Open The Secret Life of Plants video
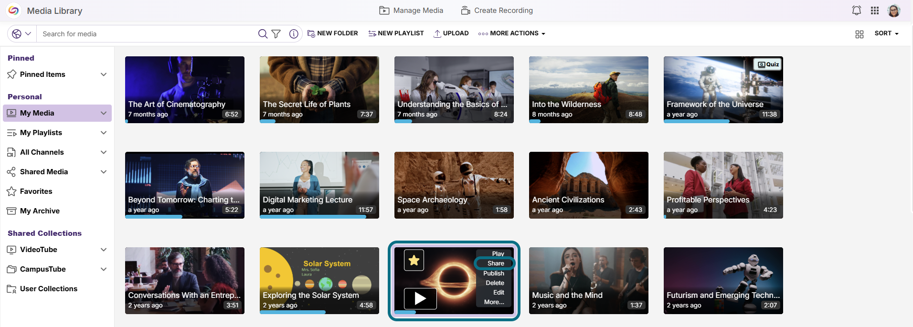Screen dimensions: 913x327 pos(319,90)
